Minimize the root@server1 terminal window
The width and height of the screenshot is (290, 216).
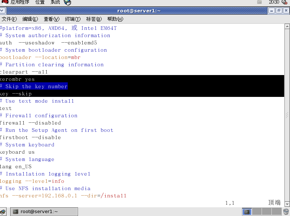coord(271,11)
